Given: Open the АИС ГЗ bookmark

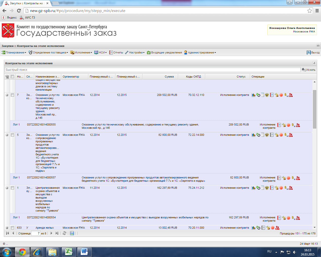Looking at the screenshot, I should click(x=27, y=18).
